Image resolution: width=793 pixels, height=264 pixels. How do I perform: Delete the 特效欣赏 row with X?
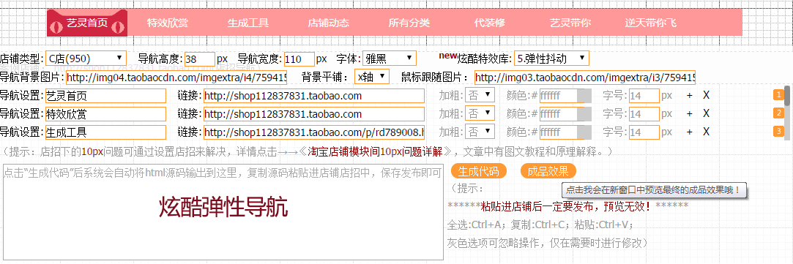[x=707, y=113]
